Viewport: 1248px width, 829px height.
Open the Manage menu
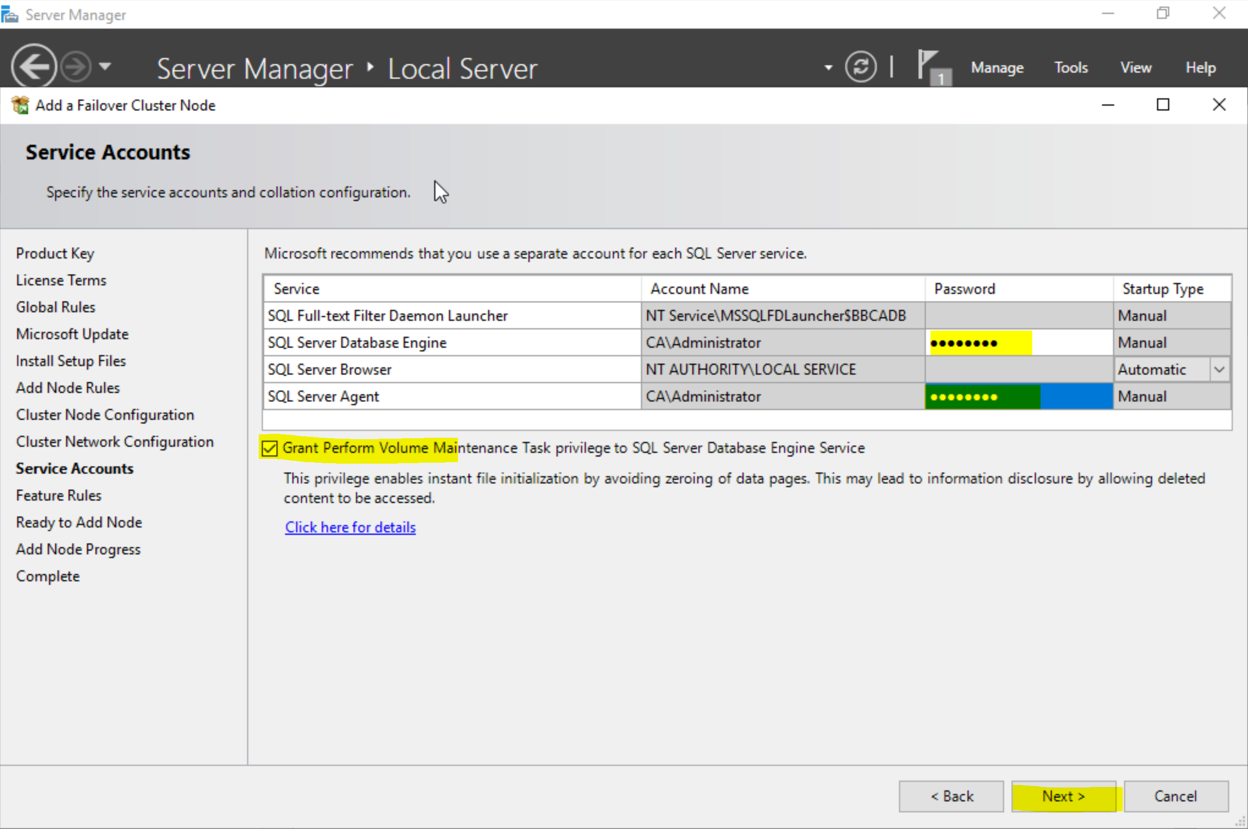click(997, 67)
